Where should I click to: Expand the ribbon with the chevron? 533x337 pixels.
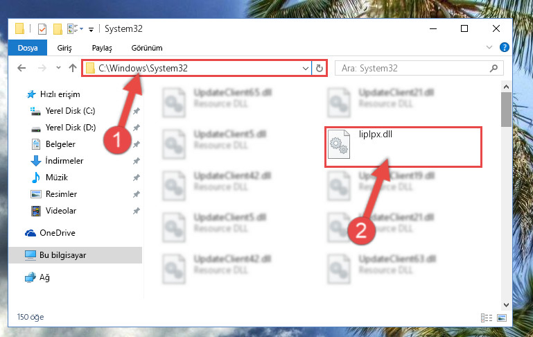(489, 47)
